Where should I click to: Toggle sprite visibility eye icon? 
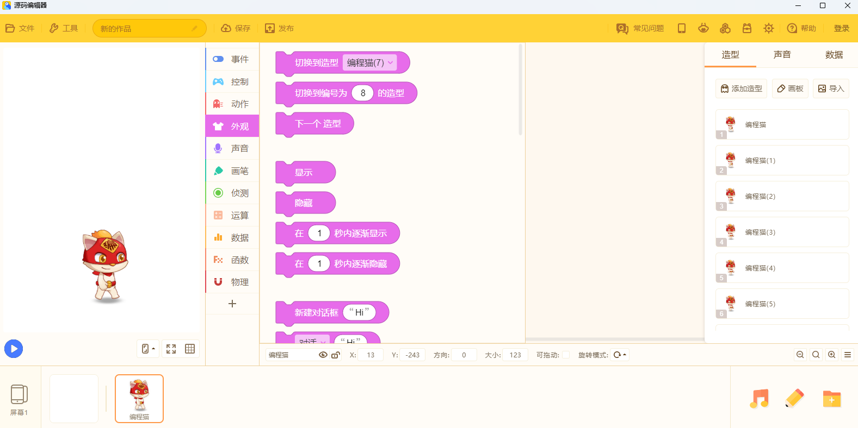pyautogui.click(x=323, y=355)
